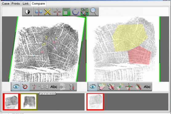This screenshot has height=114, width=171.
Task: Click the left panel Abc text button
Action: pos(54,87)
